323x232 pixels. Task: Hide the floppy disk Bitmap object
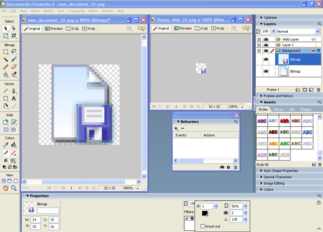(x=266, y=60)
